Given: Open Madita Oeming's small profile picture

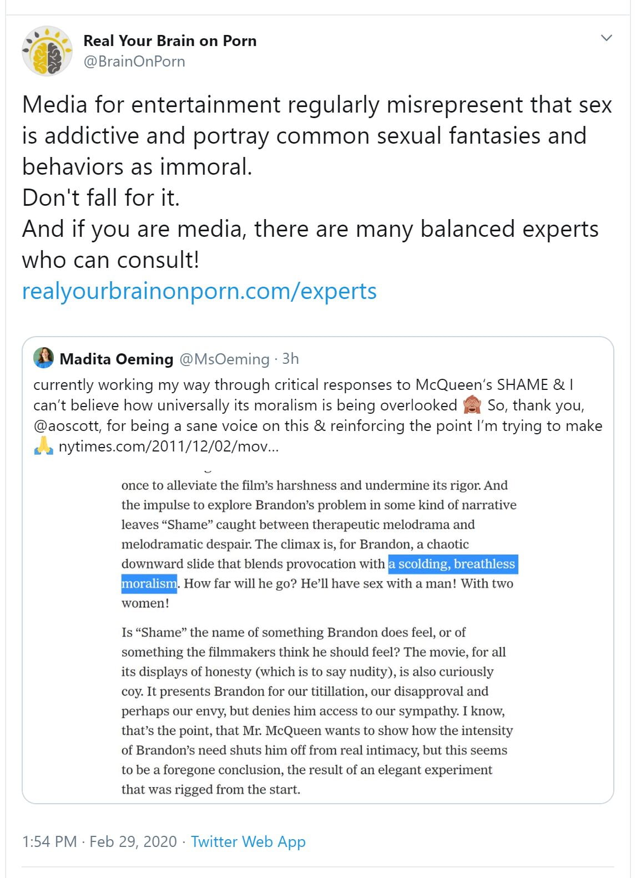Looking at the screenshot, I should point(43,358).
